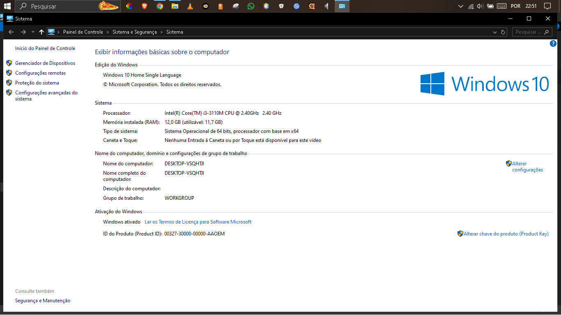Show hidden system tray icons
The height and width of the screenshot is (315, 561).
pyautogui.click(x=461, y=6)
